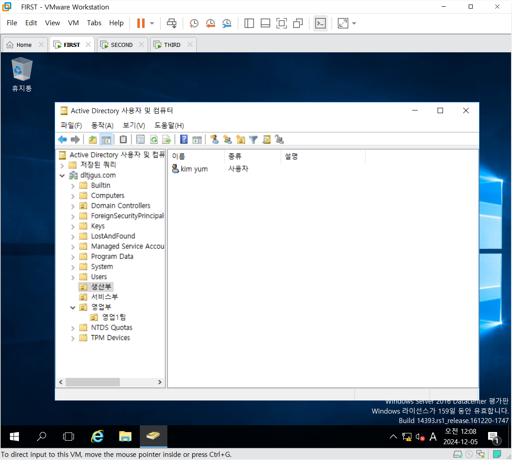The width and height of the screenshot is (512, 460).
Task: Create a new group in current container
Action: tap(228, 140)
